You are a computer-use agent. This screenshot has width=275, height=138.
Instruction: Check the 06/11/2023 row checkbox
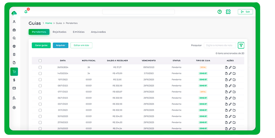click(40, 98)
